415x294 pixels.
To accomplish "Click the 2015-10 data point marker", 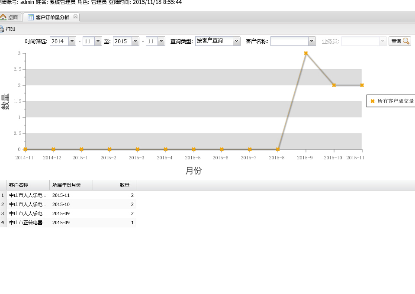I will coord(334,85).
